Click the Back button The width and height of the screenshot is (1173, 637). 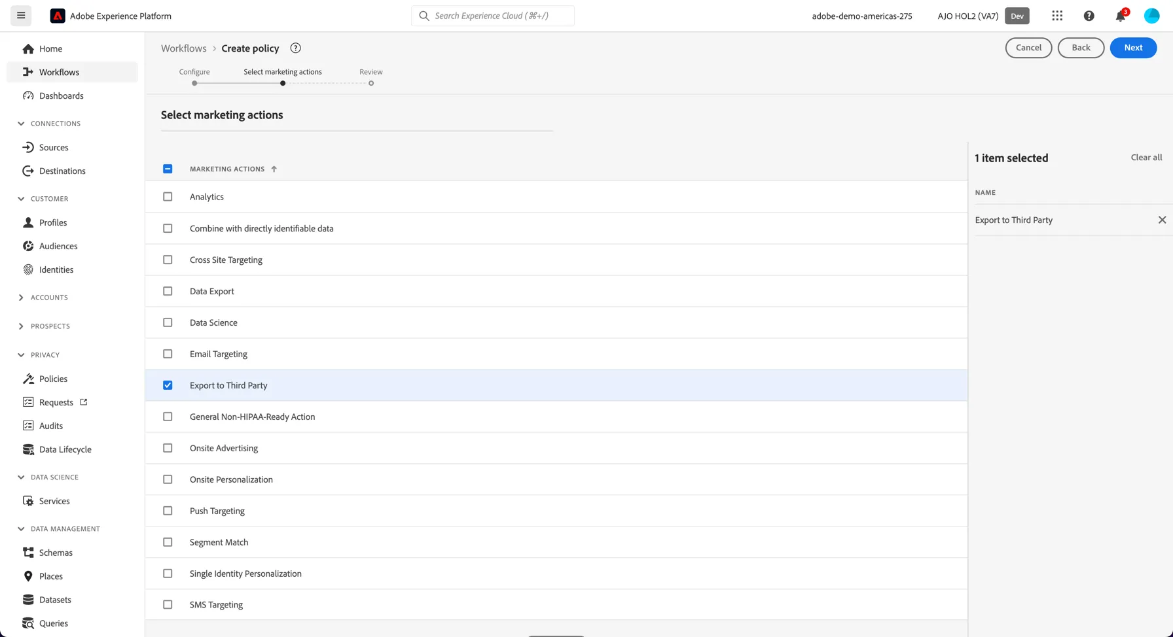1081,48
